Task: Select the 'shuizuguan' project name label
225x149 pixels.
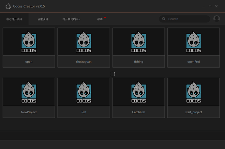Action: point(84,62)
